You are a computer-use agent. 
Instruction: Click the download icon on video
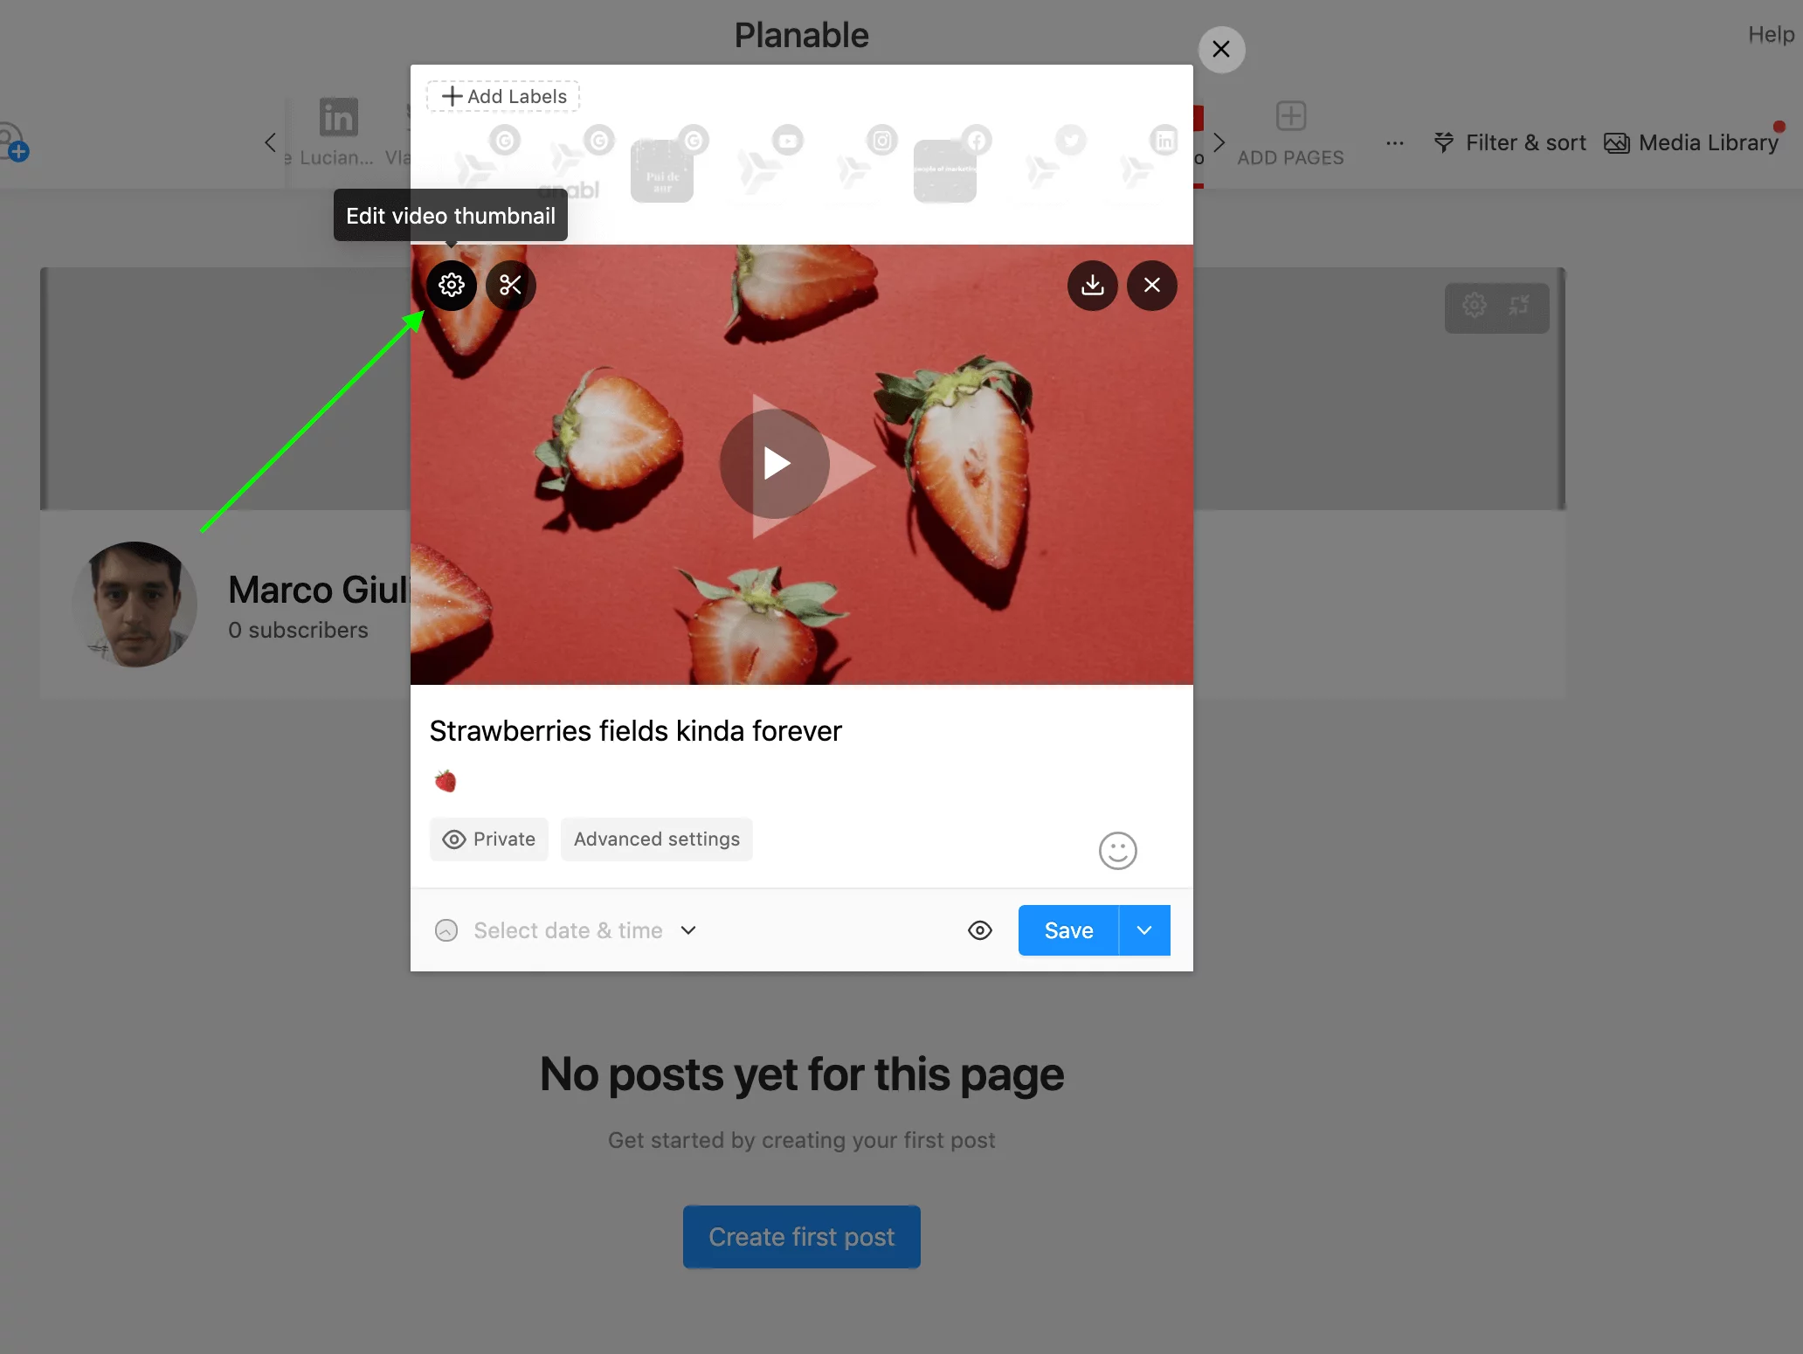tap(1092, 285)
